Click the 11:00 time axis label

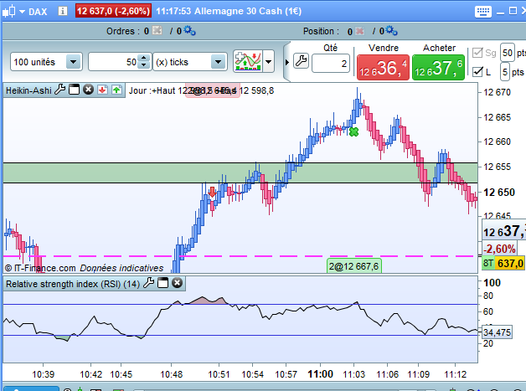pyautogui.click(x=320, y=374)
